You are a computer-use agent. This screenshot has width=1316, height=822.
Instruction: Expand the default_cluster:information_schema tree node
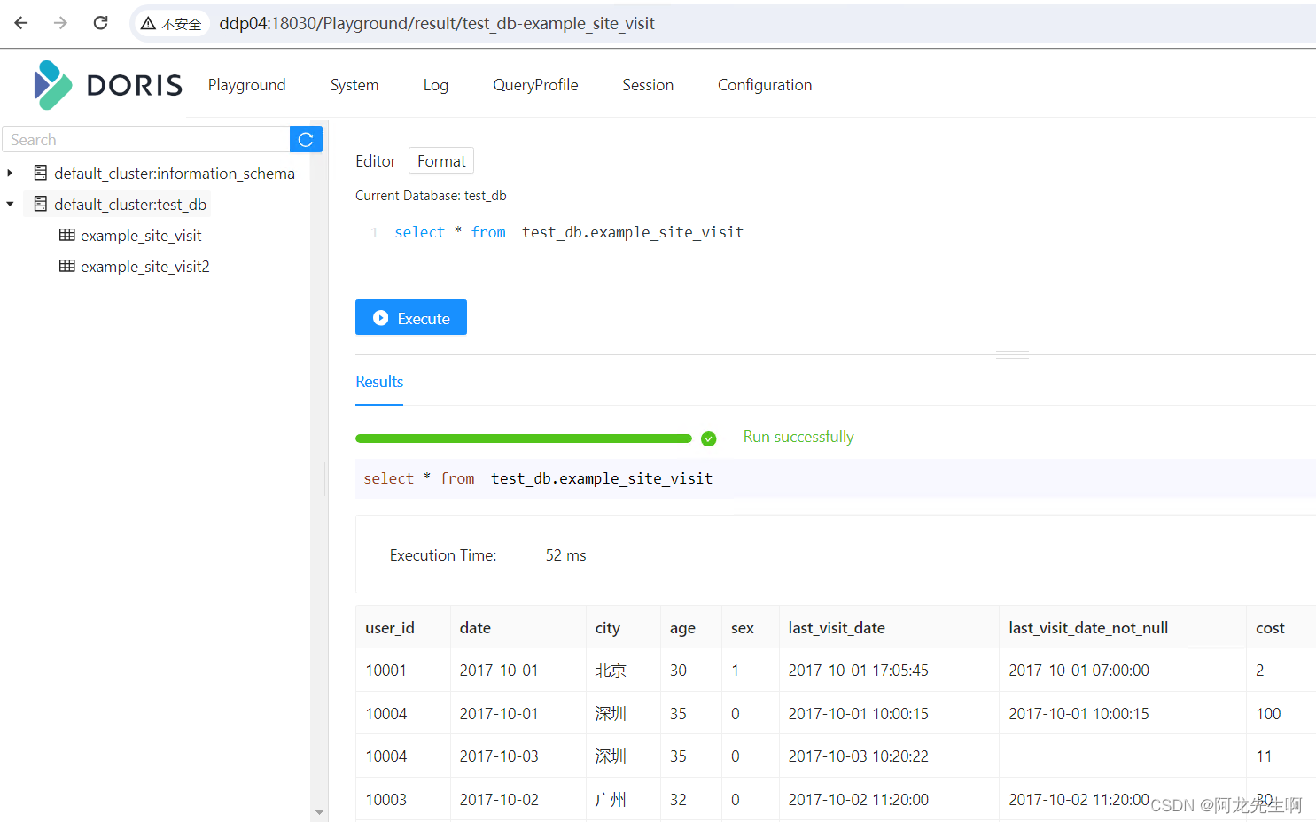point(10,174)
